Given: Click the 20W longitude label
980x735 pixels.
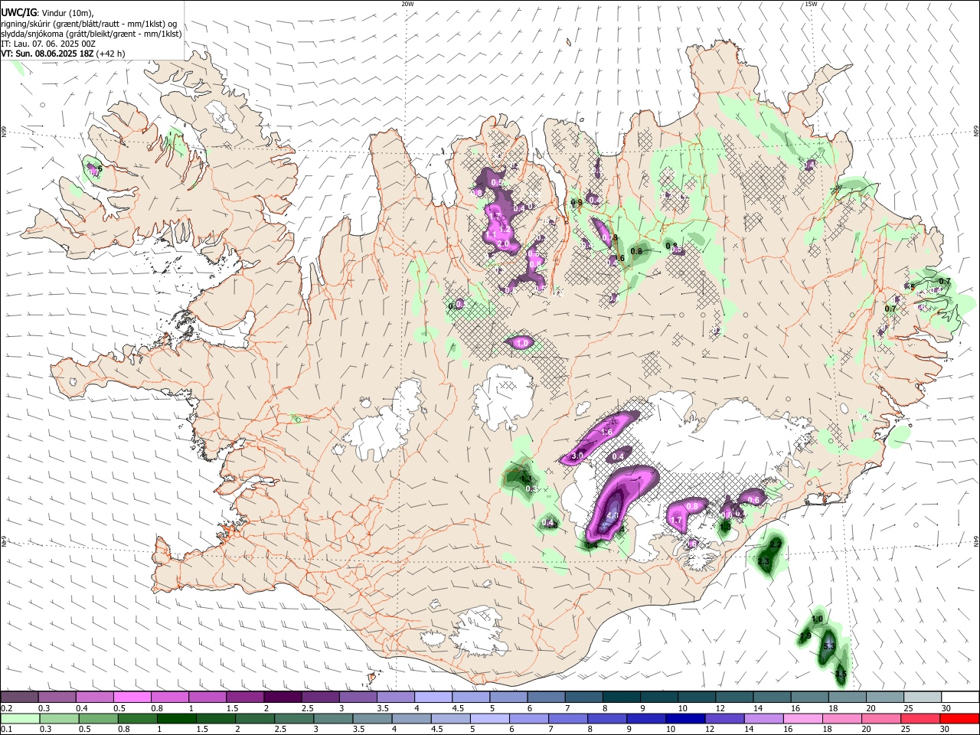Looking at the screenshot, I should pos(407,4).
